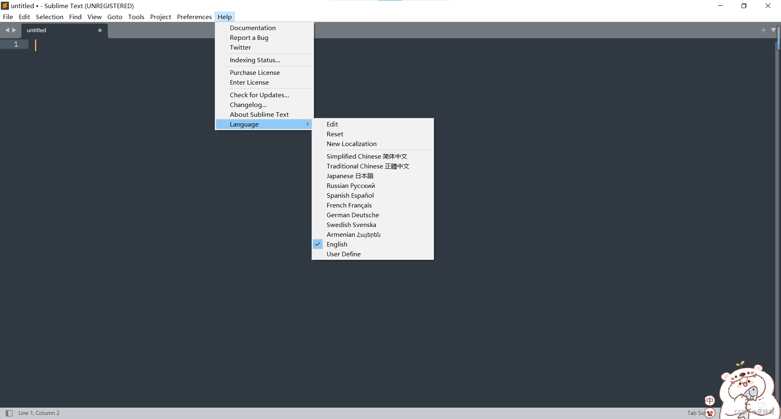781x419 pixels.
Task: Go to previous tab with left arrow
Action: (7, 30)
